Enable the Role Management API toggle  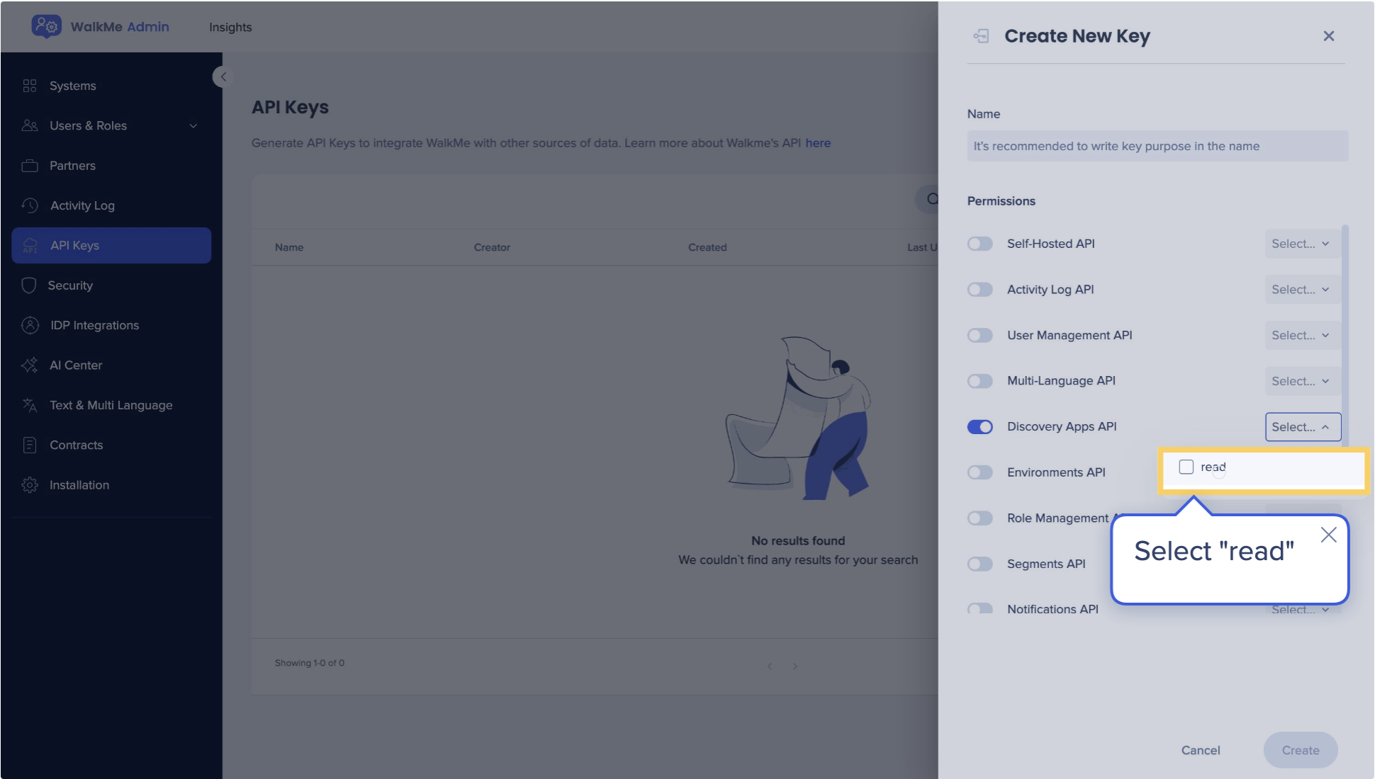coord(980,518)
